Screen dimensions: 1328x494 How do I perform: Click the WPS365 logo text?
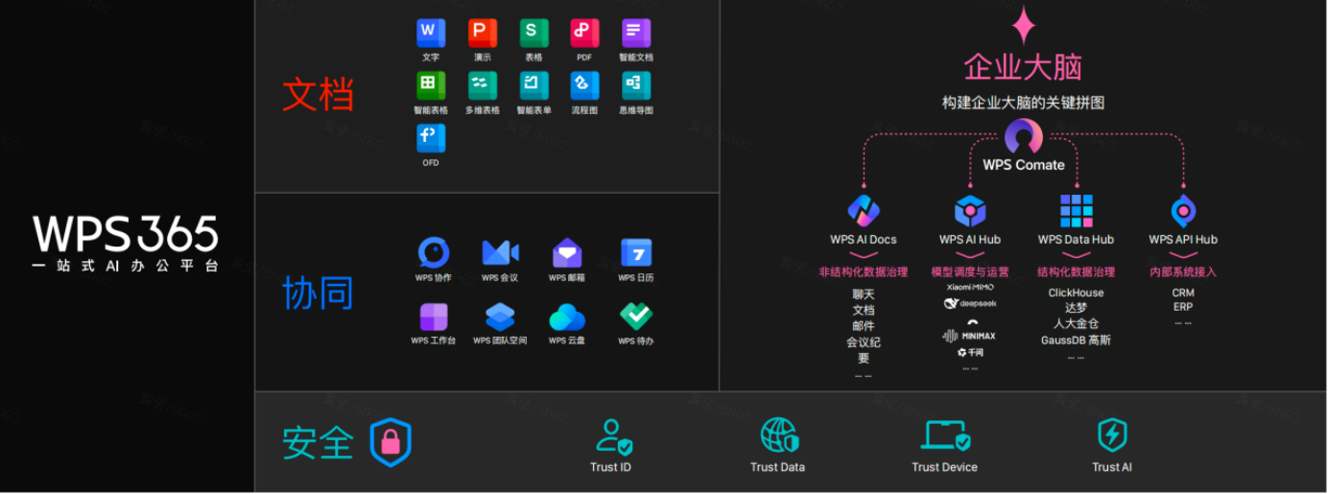pos(126,234)
